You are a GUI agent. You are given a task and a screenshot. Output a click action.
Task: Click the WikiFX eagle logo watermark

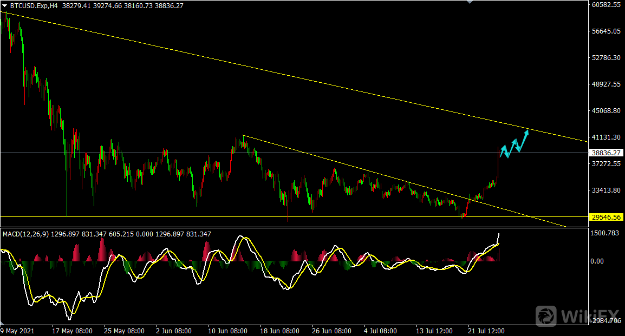547,315
